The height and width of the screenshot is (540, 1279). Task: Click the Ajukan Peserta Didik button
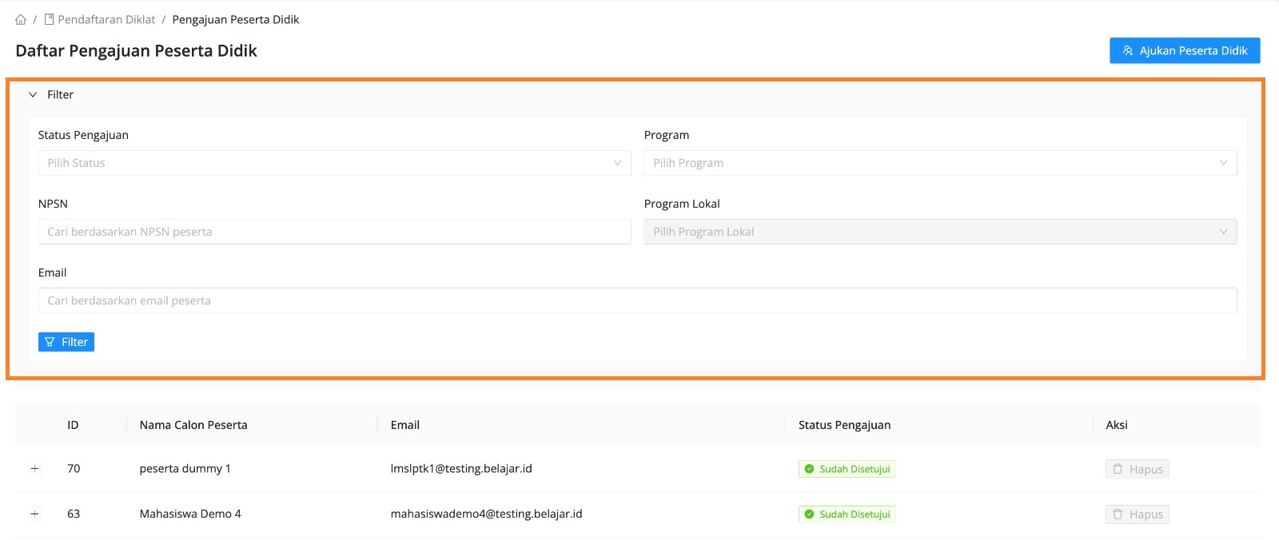pos(1184,50)
